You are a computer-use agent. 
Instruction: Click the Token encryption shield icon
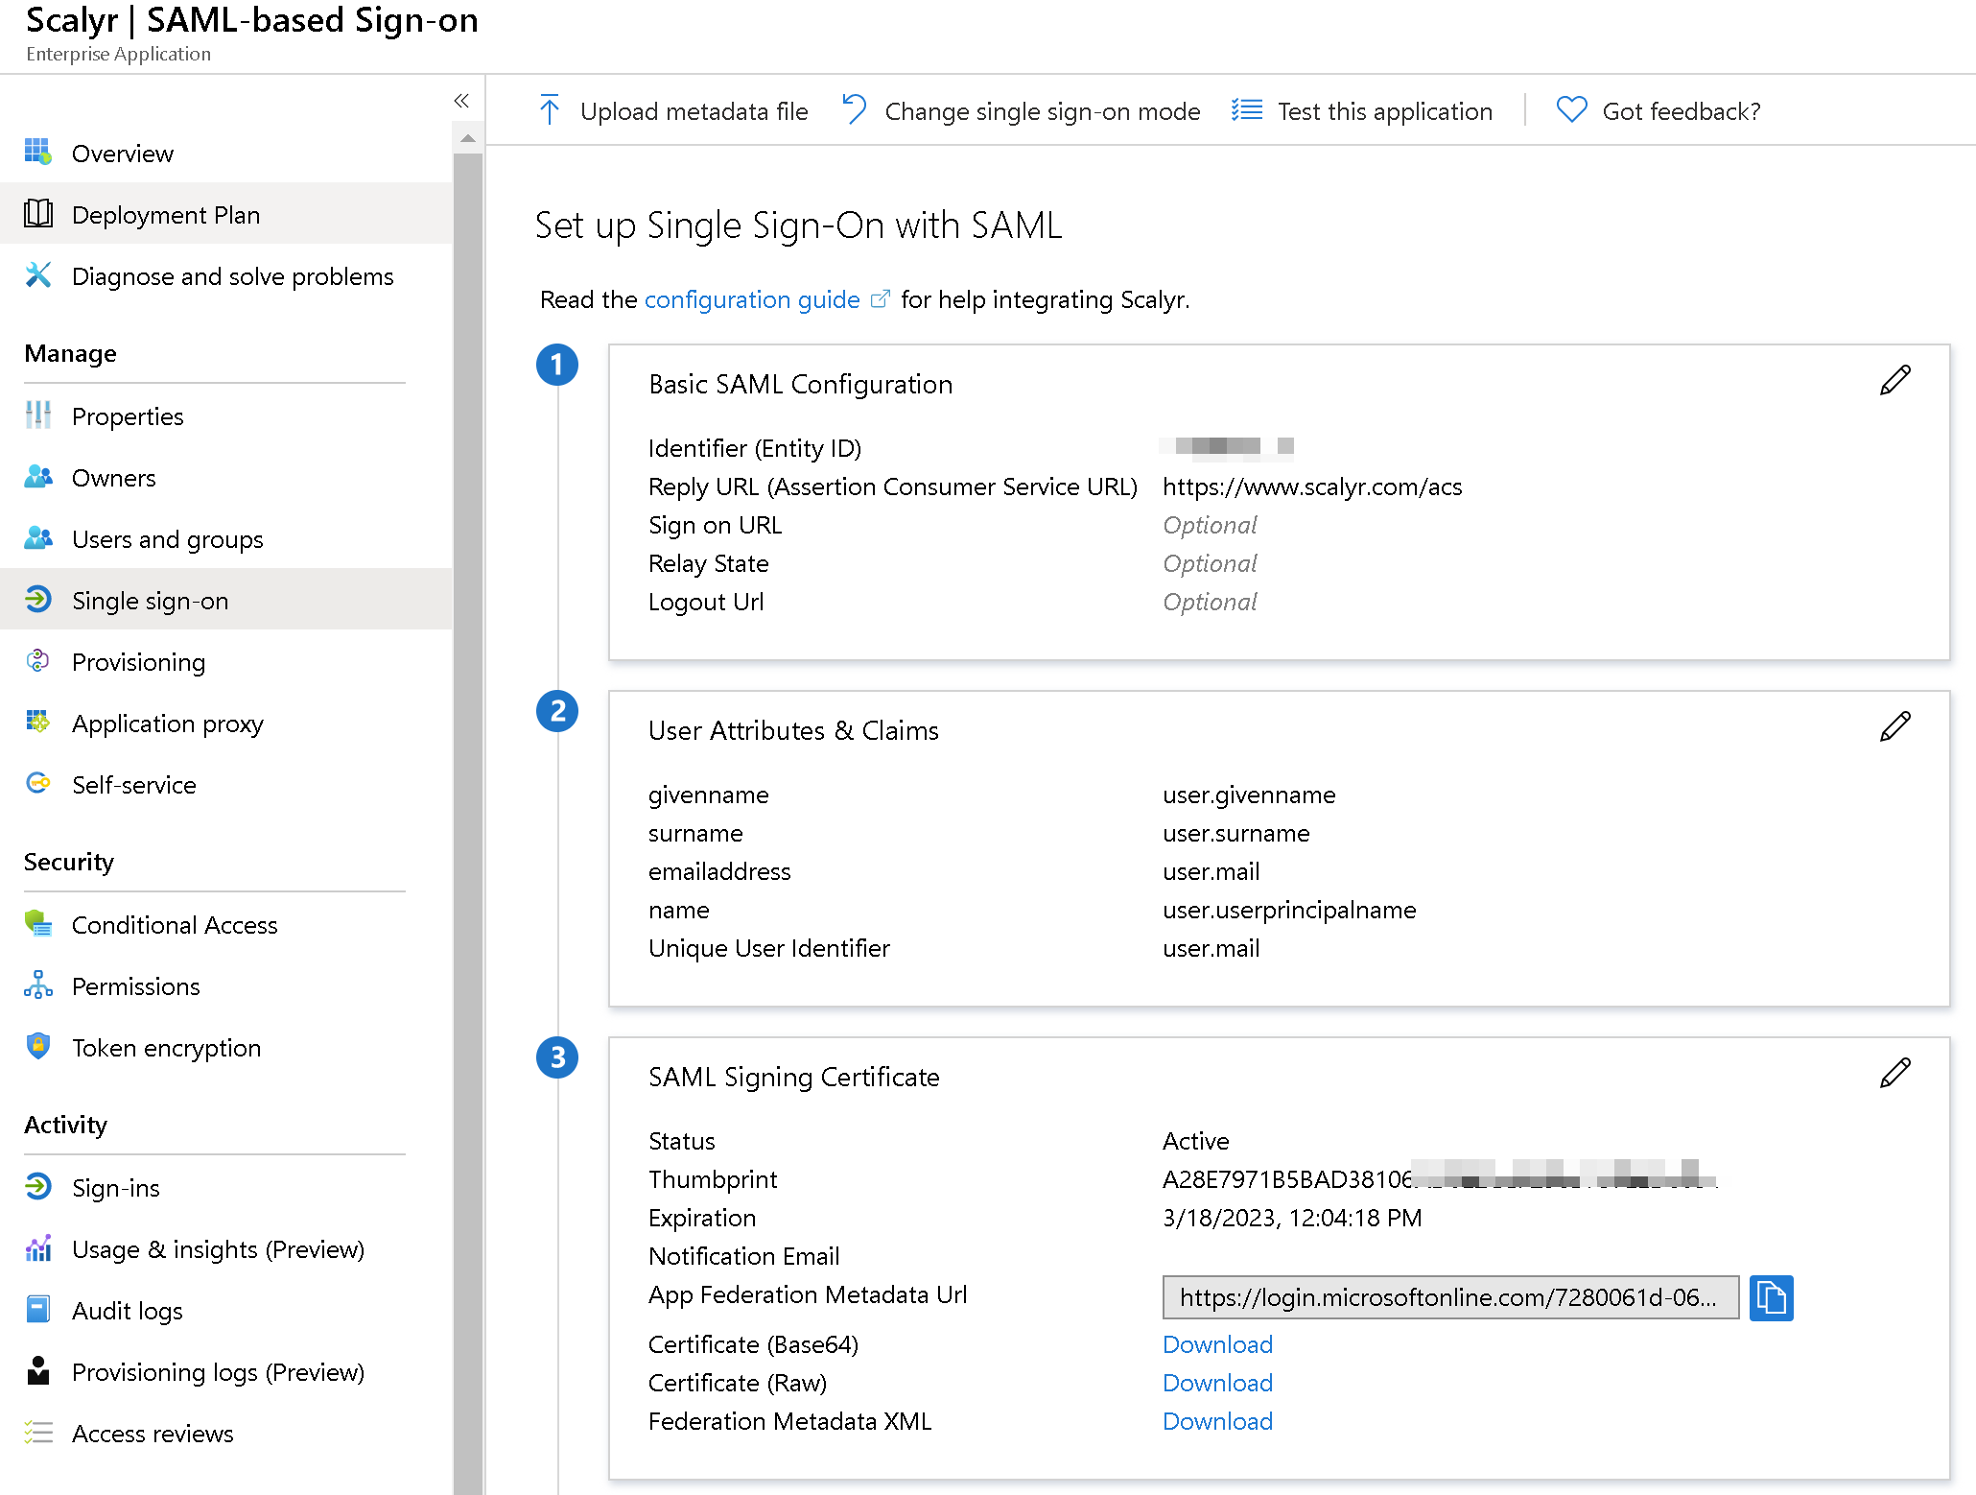(38, 1047)
